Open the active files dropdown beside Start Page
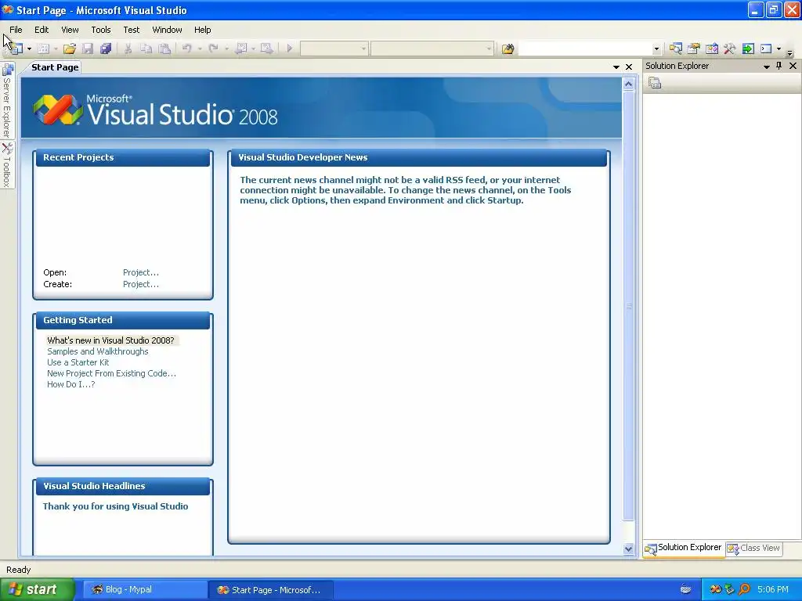 point(616,67)
